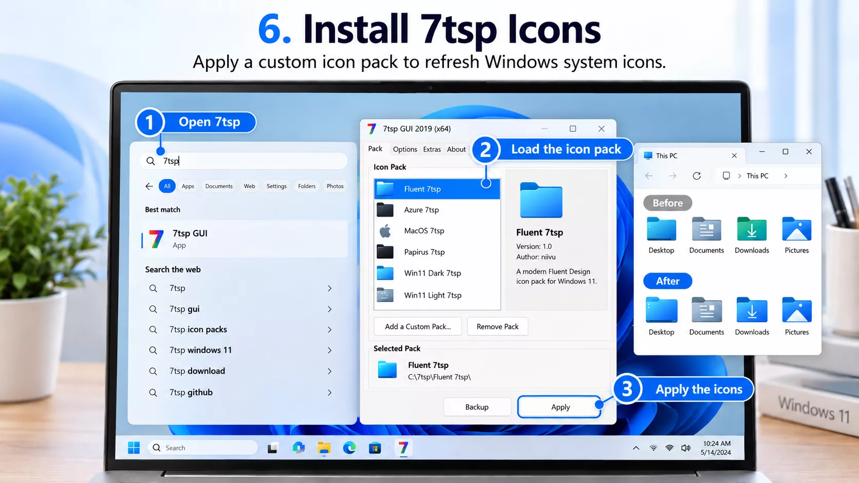Click chevron after This PC in address bar
Screen dimensions: 859x483
tap(786, 176)
